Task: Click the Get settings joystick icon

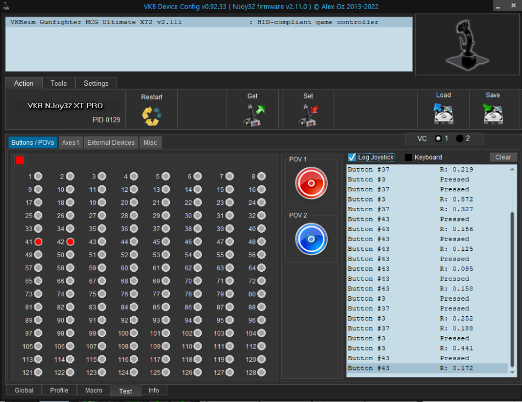Action: [252, 115]
